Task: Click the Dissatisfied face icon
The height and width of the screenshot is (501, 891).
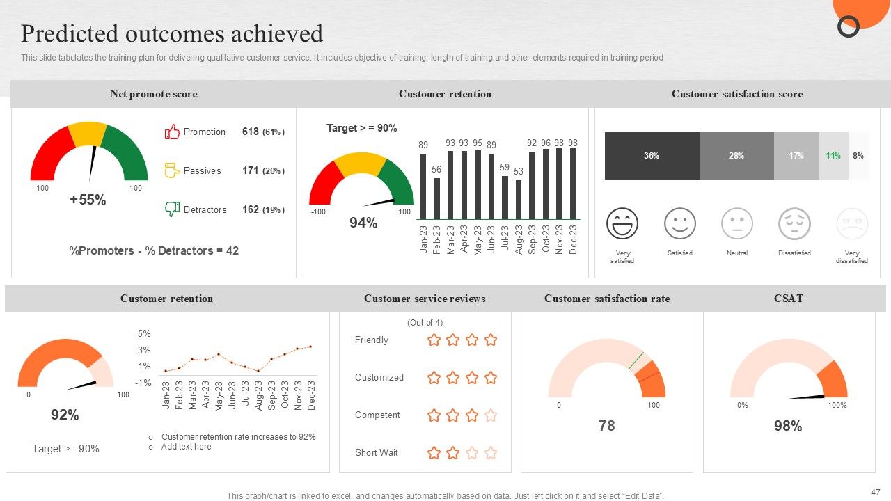Action: point(794,224)
